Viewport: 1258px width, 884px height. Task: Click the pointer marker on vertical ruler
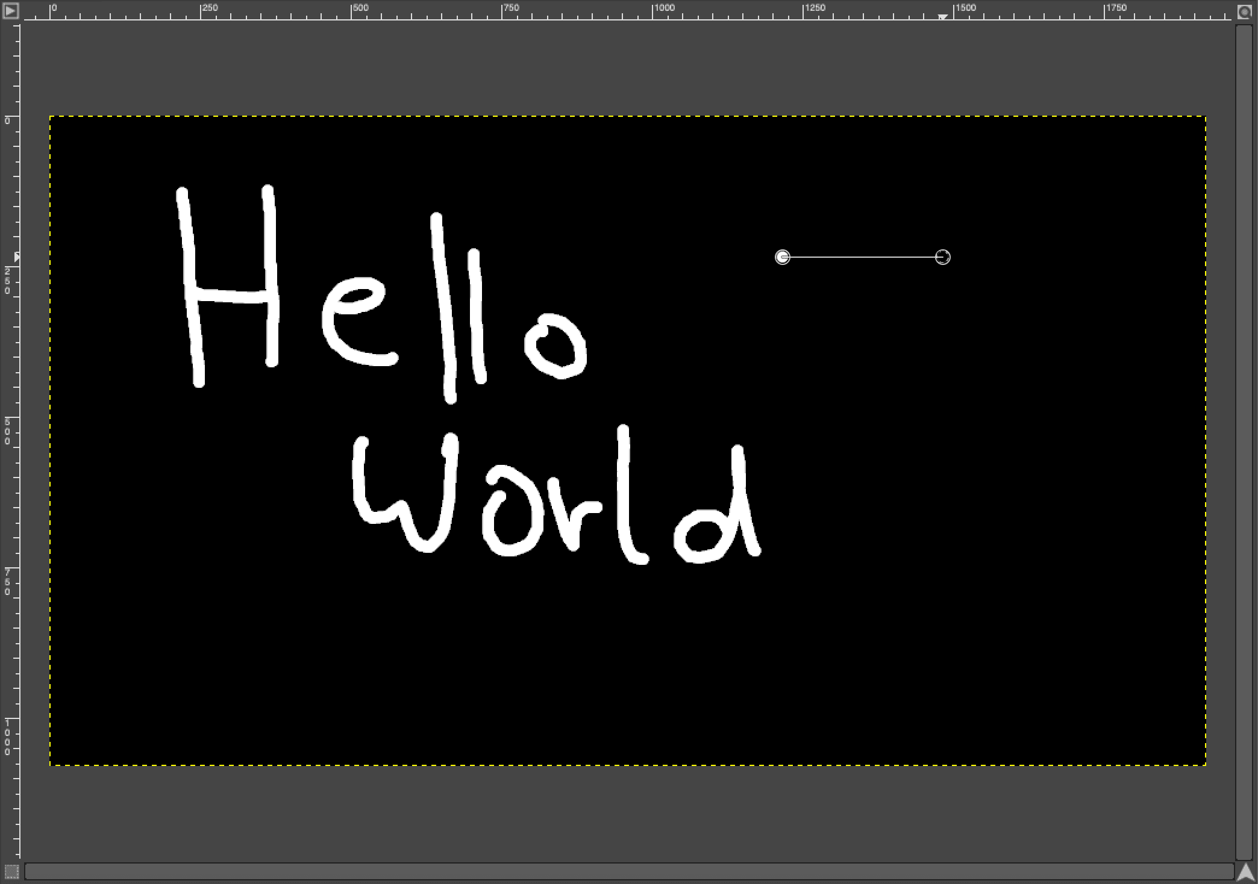click(16, 257)
